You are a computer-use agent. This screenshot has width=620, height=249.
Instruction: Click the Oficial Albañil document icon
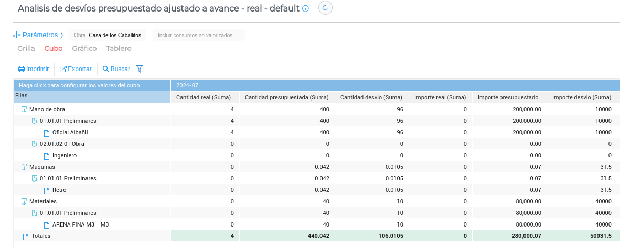(47, 133)
